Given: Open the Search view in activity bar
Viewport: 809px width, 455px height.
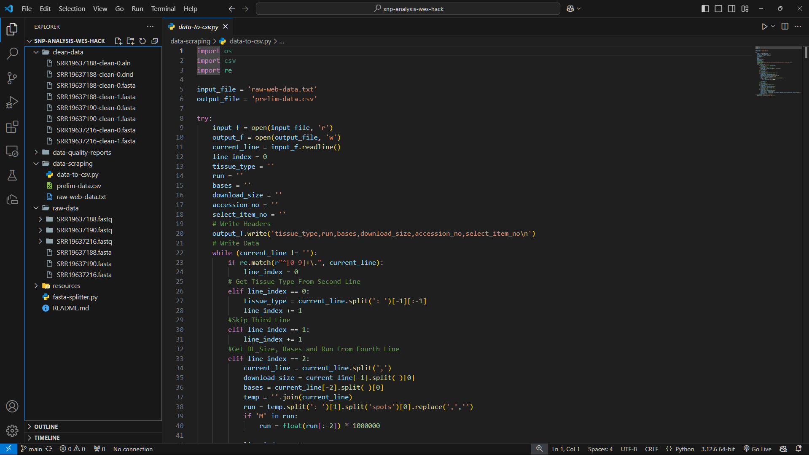Looking at the screenshot, I should tap(12, 54).
